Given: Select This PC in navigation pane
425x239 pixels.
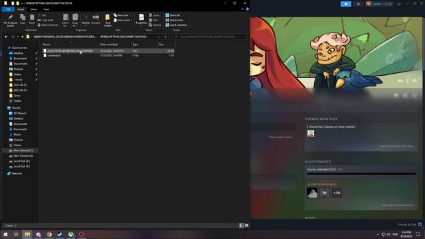Looking at the screenshot, I should point(16,108).
